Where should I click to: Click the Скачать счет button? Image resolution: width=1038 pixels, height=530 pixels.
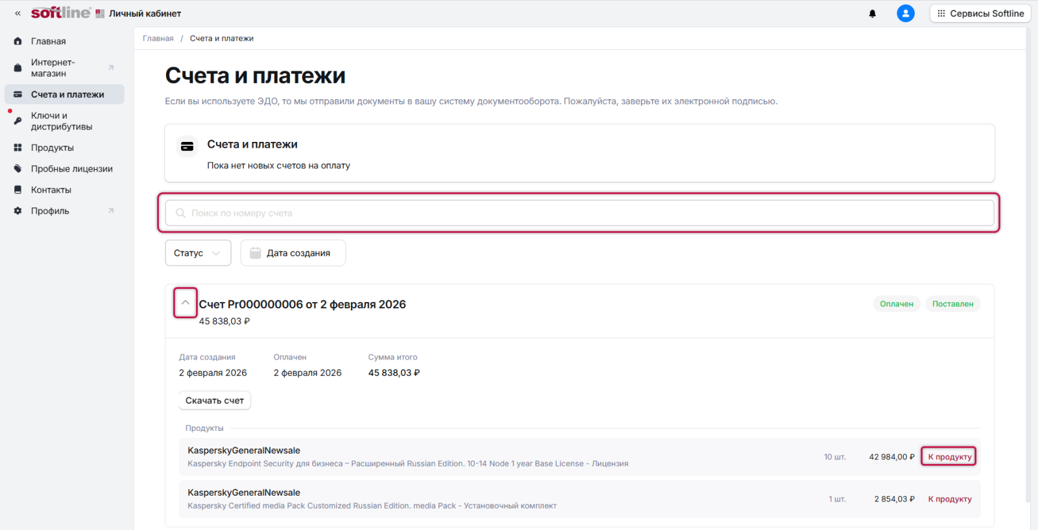[x=215, y=400]
